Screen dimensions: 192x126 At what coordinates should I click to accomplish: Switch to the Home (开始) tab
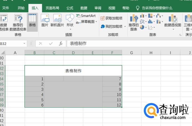tap(21, 8)
